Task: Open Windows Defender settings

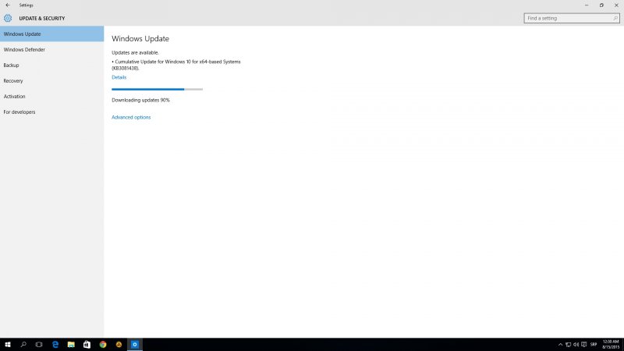Action: click(51, 50)
